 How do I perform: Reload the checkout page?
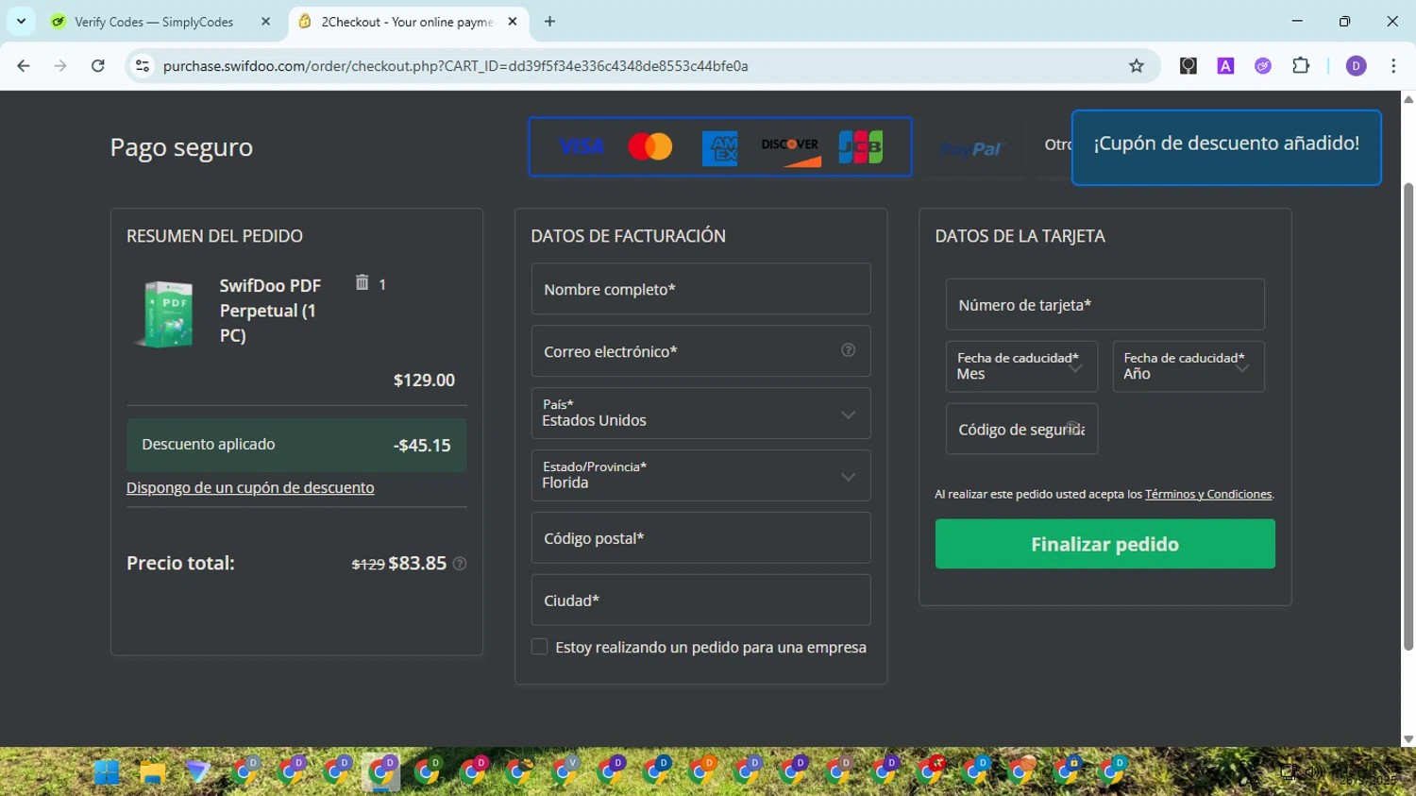tap(98, 66)
